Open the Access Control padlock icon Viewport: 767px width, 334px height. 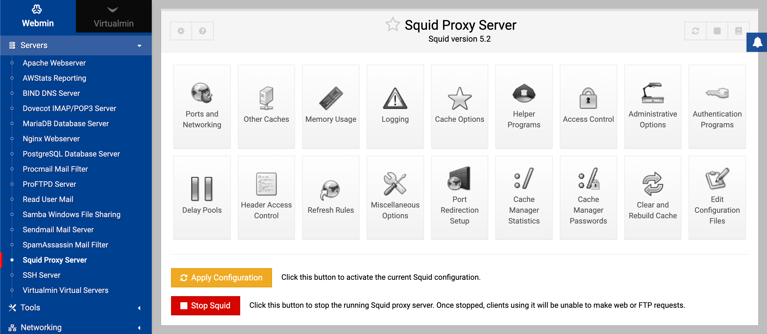coord(588,98)
